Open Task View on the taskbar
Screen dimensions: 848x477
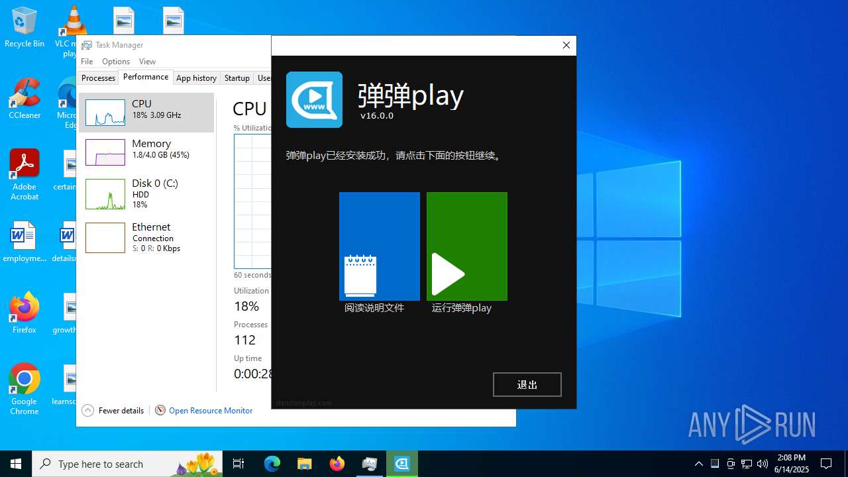pos(238,464)
